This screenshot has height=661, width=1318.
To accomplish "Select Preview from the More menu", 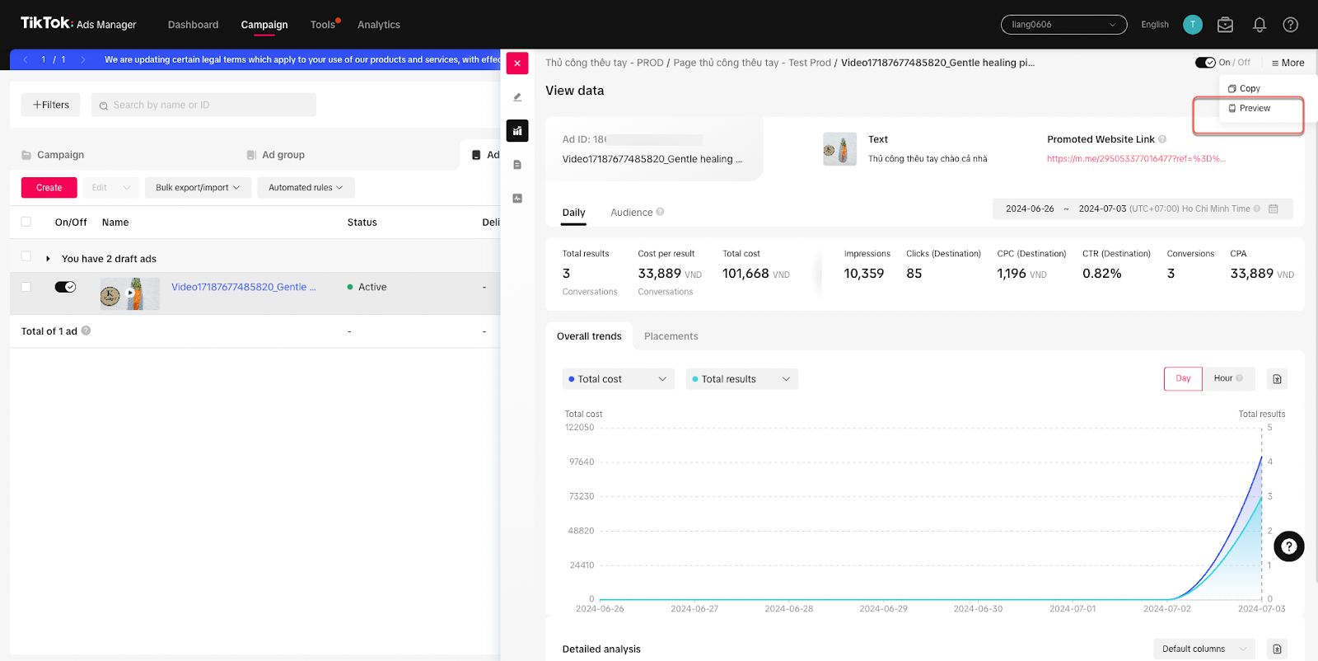I will pyautogui.click(x=1254, y=109).
